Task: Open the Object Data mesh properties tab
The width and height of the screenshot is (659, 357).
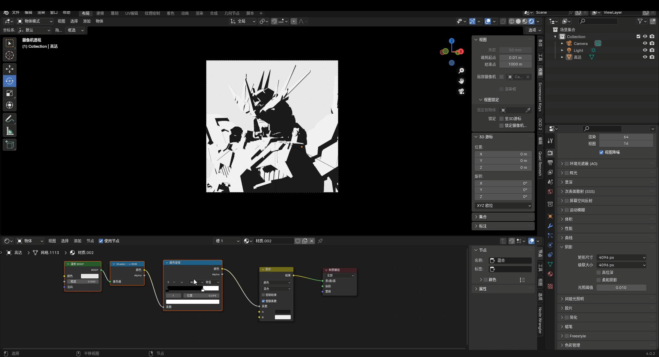Action: tap(550, 264)
